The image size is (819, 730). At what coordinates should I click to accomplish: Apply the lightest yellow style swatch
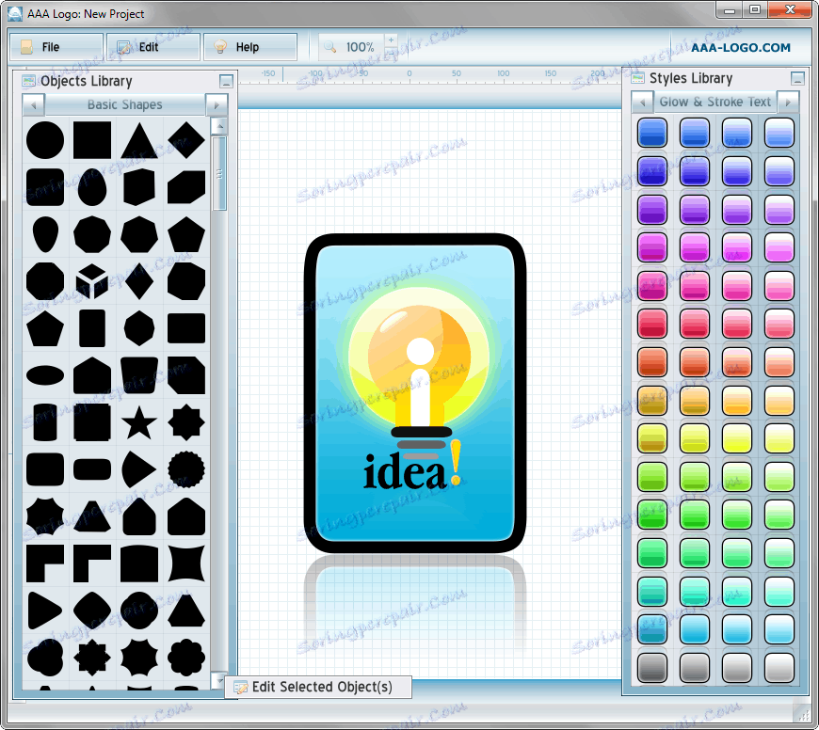(779, 437)
